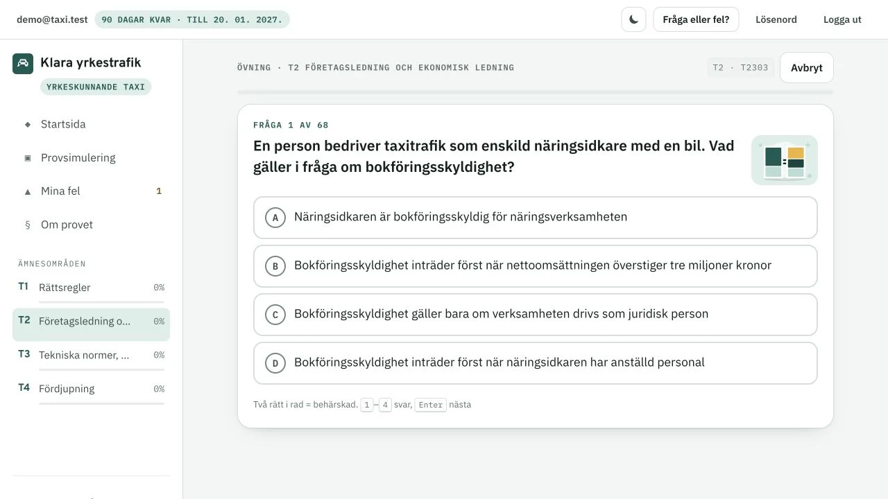
Task: Select subject area T2 Företagsledning
Action: [x=91, y=324]
